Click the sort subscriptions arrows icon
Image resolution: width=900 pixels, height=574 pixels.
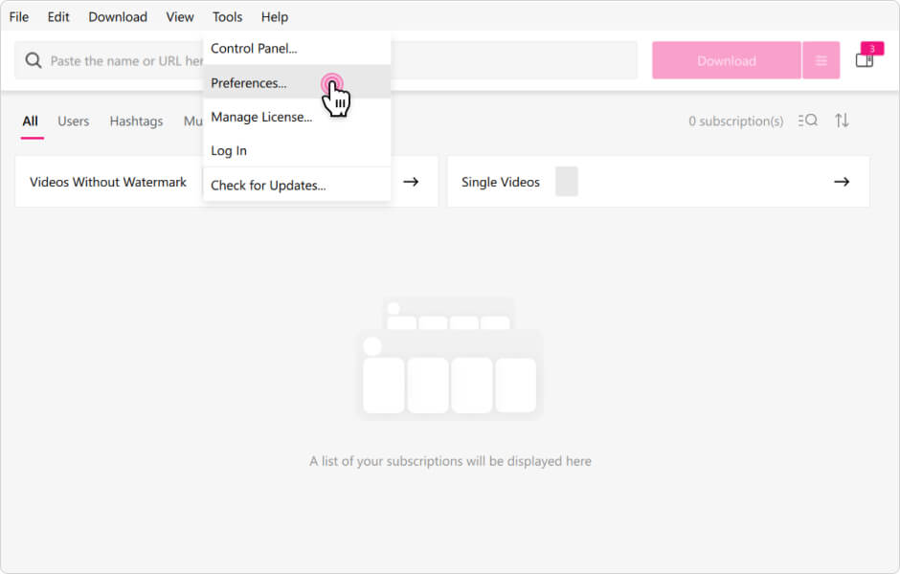[842, 121]
